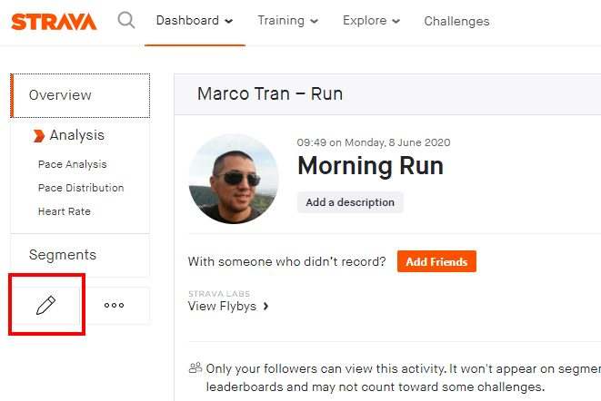
Task: Go to the Challenges page
Action: (456, 21)
